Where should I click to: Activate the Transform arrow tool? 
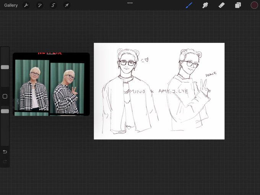67,5
